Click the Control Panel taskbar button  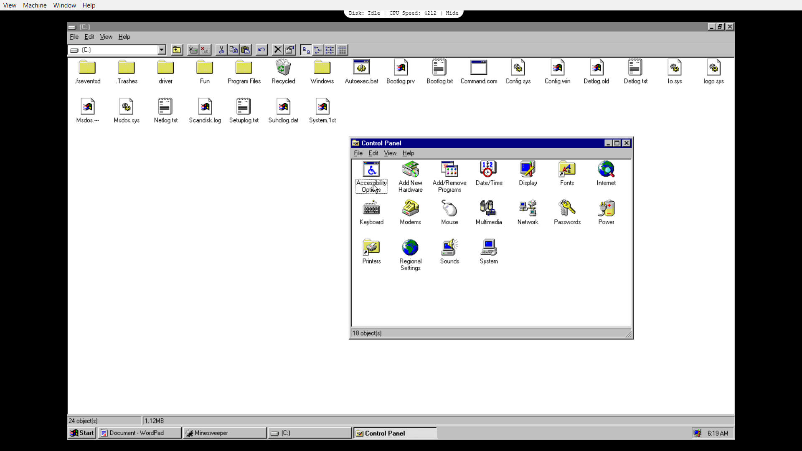pos(395,433)
